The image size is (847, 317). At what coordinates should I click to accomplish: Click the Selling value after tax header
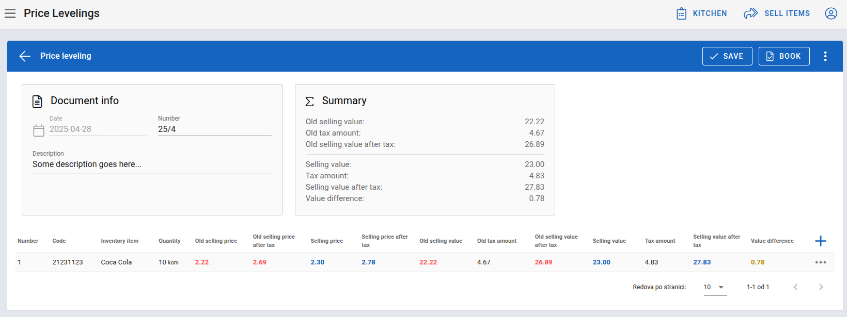(x=716, y=241)
